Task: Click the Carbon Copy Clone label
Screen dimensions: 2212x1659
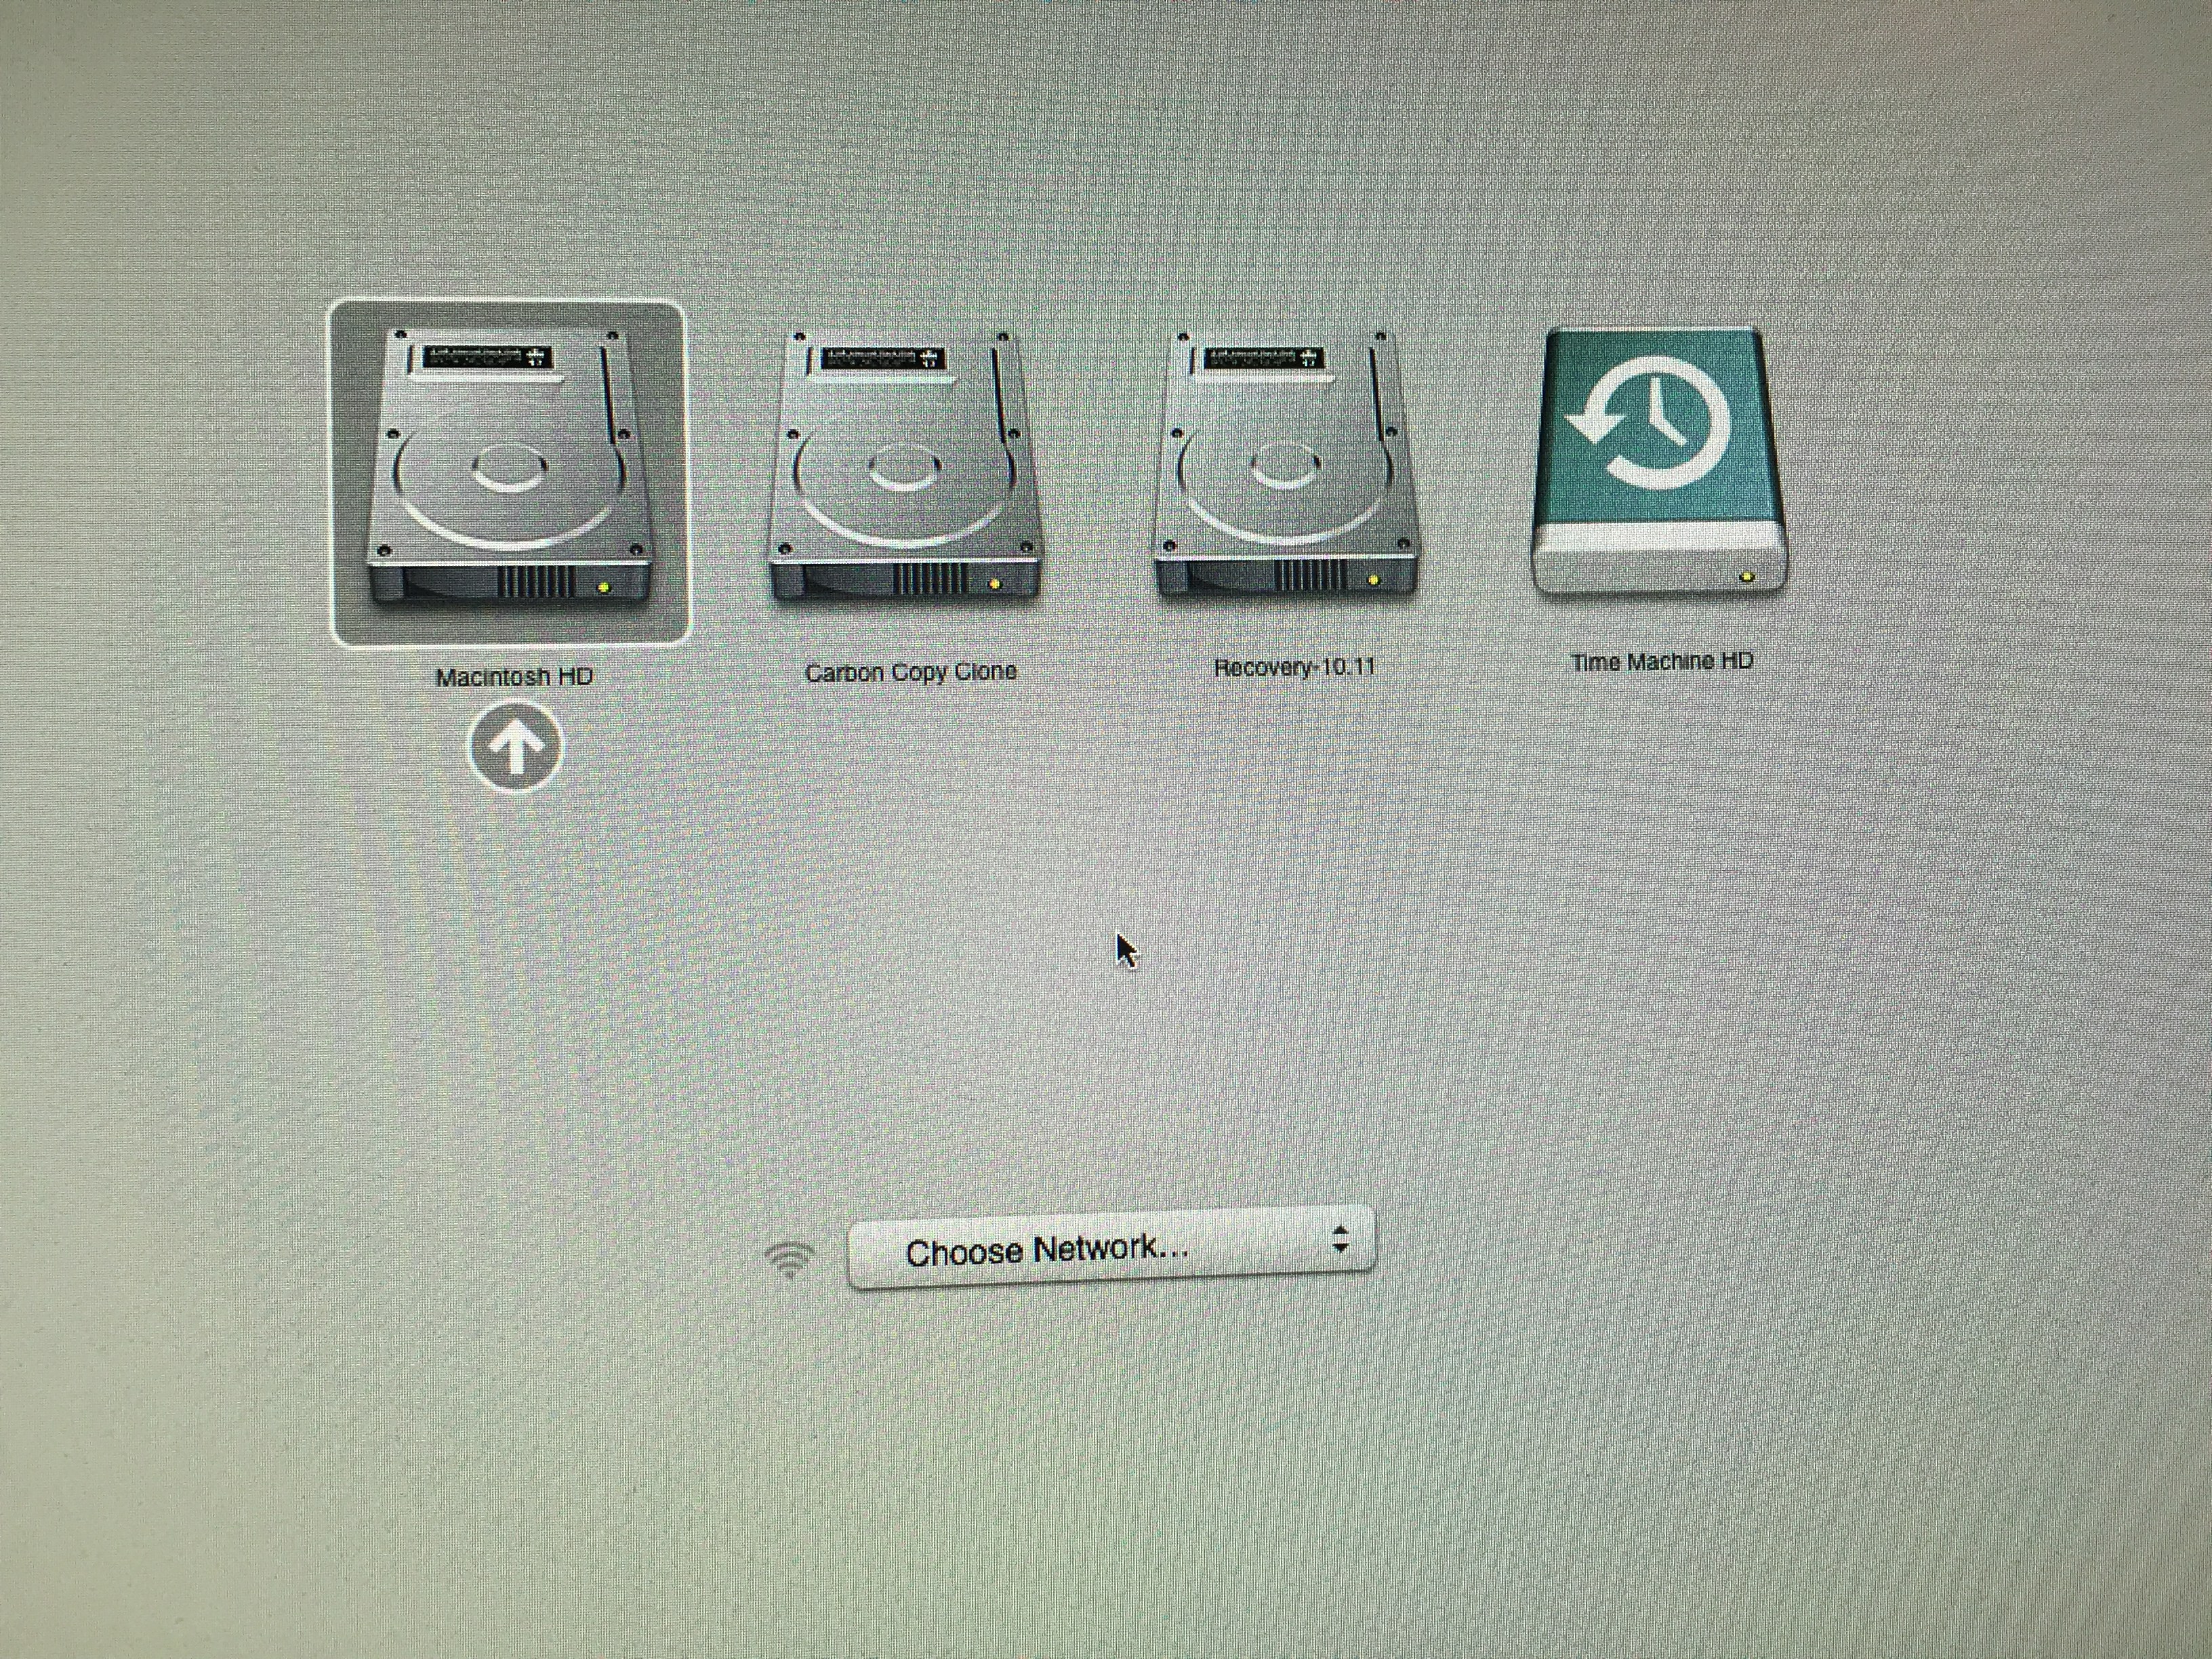Action: tap(911, 672)
